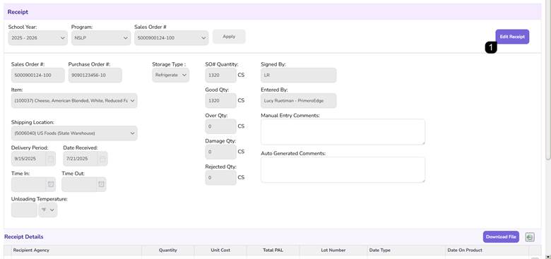551x259 pixels.
Task: Sort by Quantity column header
Action: tap(168, 251)
